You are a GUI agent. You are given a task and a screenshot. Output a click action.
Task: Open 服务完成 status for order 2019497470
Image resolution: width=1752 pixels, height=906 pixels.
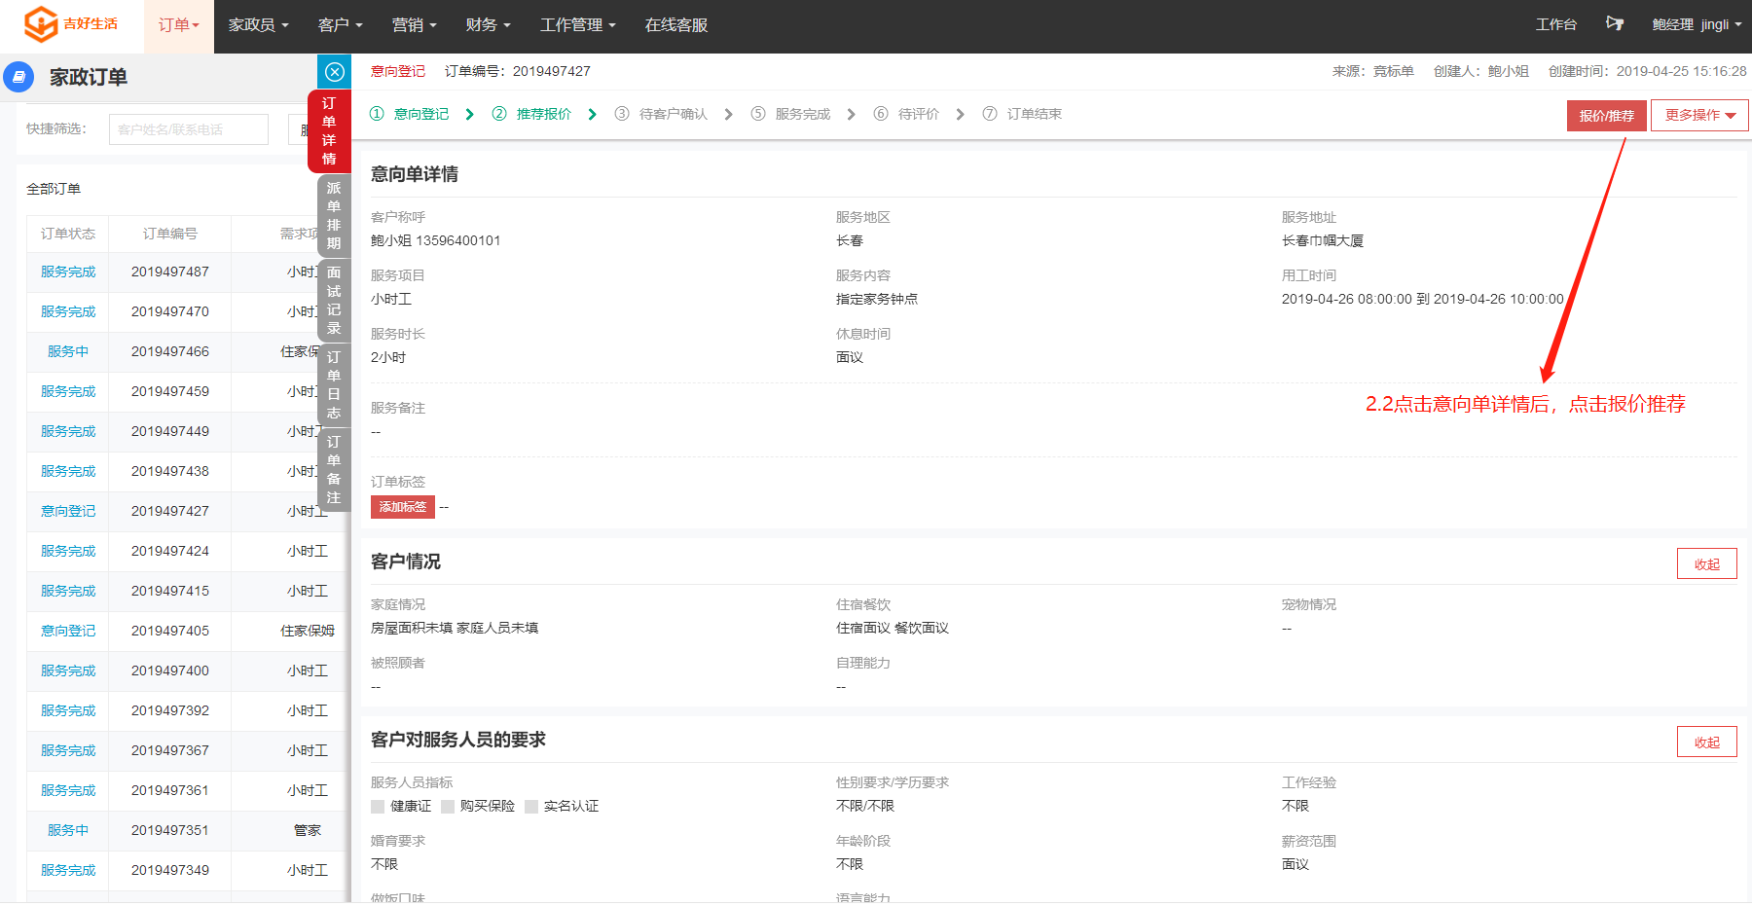(68, 312)
